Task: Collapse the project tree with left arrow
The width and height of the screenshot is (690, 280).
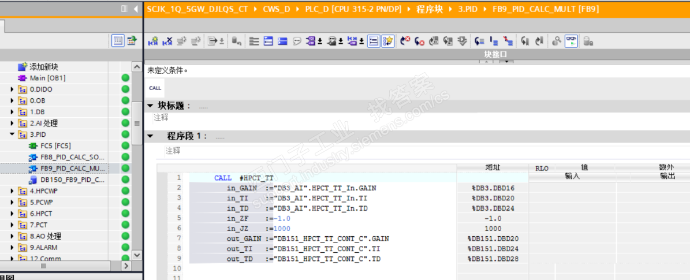Action: tap(136, 9)
